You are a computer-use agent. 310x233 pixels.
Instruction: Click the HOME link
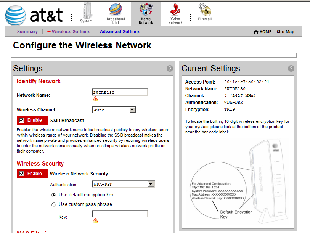[263, 32]
